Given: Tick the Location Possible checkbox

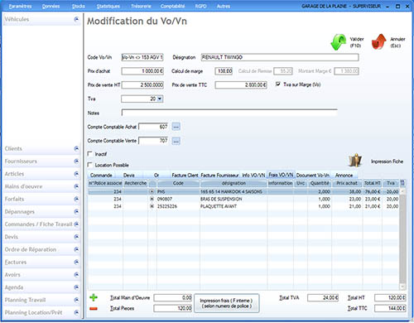Looking at the screenshot, I should point(89,165).
